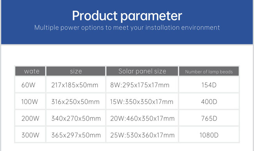This screenshot has height=151, width=254.
Task: Select the 'Solar panel size' column header
Action: point(142,71)
